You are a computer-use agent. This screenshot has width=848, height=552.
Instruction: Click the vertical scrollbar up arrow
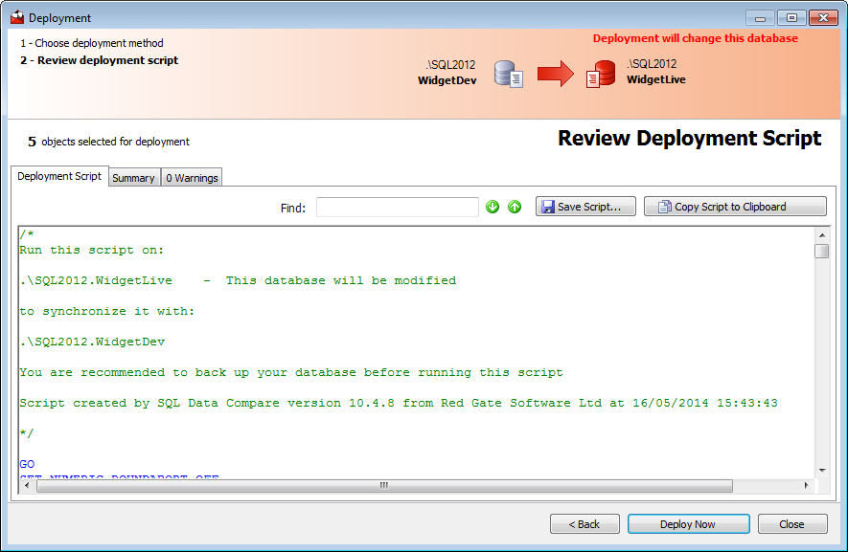click(821, 234)
